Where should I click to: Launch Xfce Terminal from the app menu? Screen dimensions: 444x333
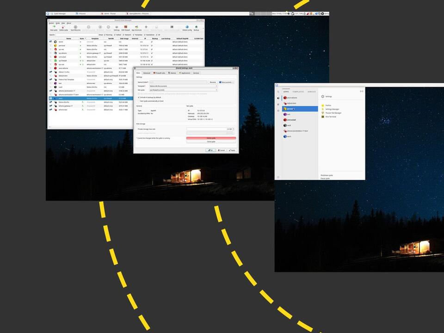330,117
